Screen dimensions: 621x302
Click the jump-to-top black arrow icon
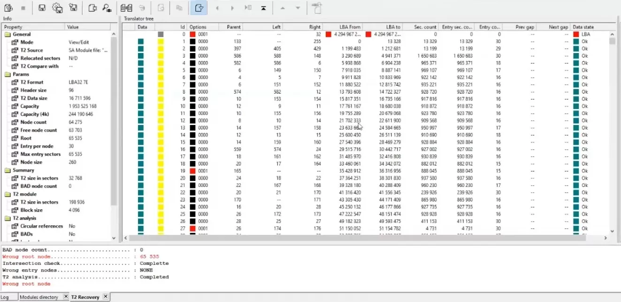tap(264, 8)
